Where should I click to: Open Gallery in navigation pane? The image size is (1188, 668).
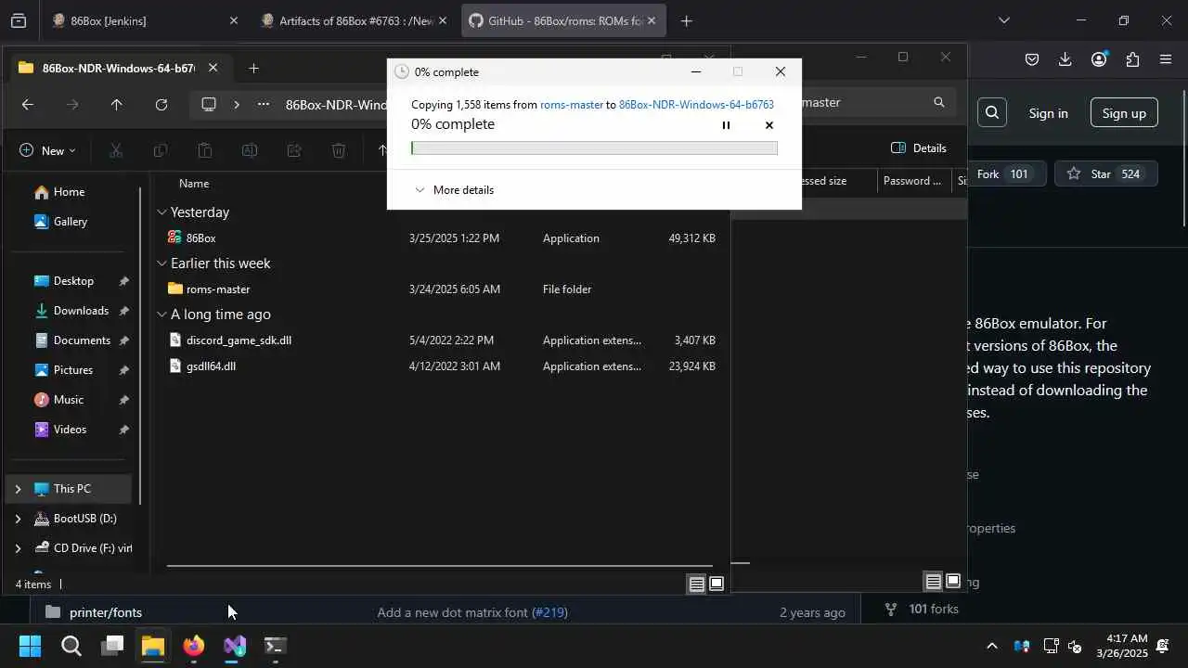point(70,222)
